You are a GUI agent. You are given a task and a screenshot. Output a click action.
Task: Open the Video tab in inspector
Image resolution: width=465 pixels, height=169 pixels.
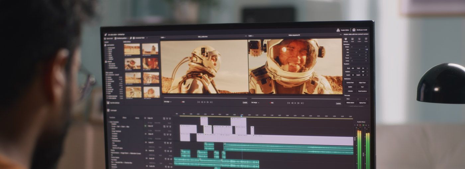coord(366,40)
